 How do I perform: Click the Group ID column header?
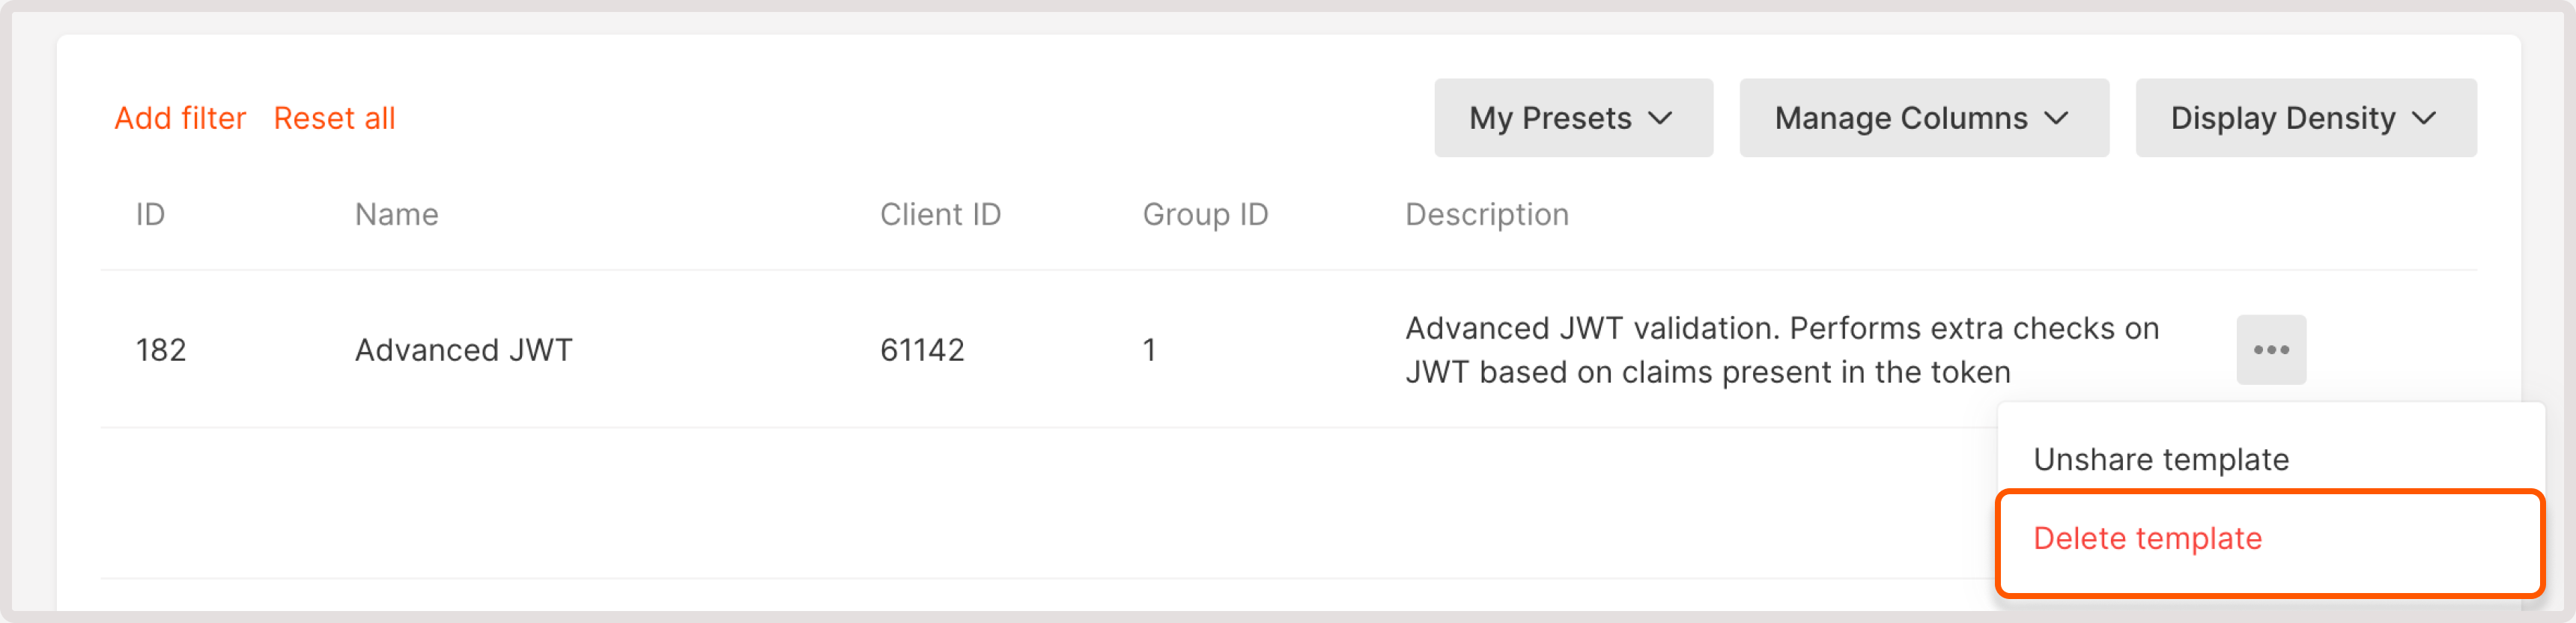[1205, 214]
